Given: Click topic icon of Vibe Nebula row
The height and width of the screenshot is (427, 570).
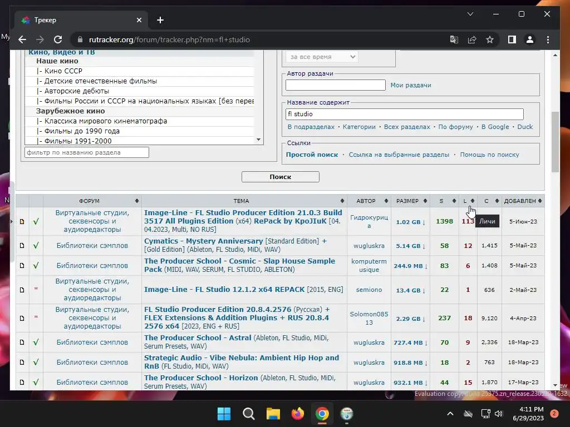Looking at the screenshot, I should 22,362.
